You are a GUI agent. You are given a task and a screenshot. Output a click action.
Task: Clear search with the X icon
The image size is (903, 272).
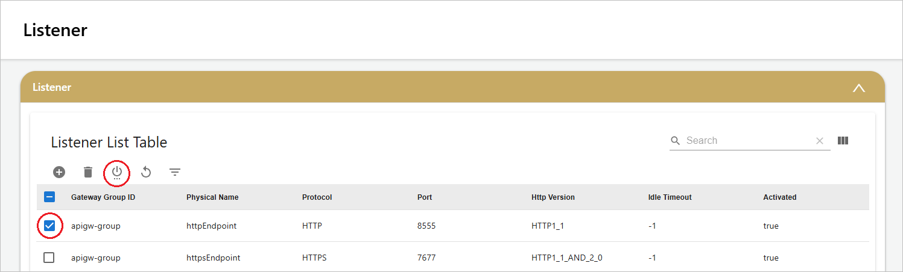click(820, 141)
